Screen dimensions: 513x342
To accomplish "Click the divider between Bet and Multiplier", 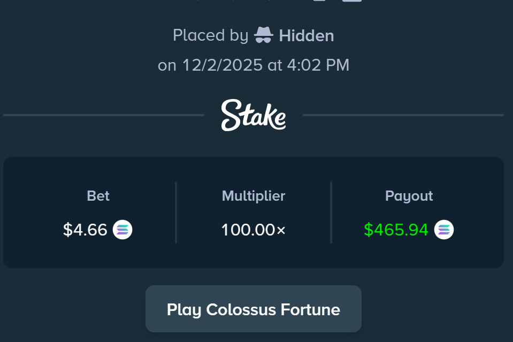I will pyautogui.click(x=176, y=212).
